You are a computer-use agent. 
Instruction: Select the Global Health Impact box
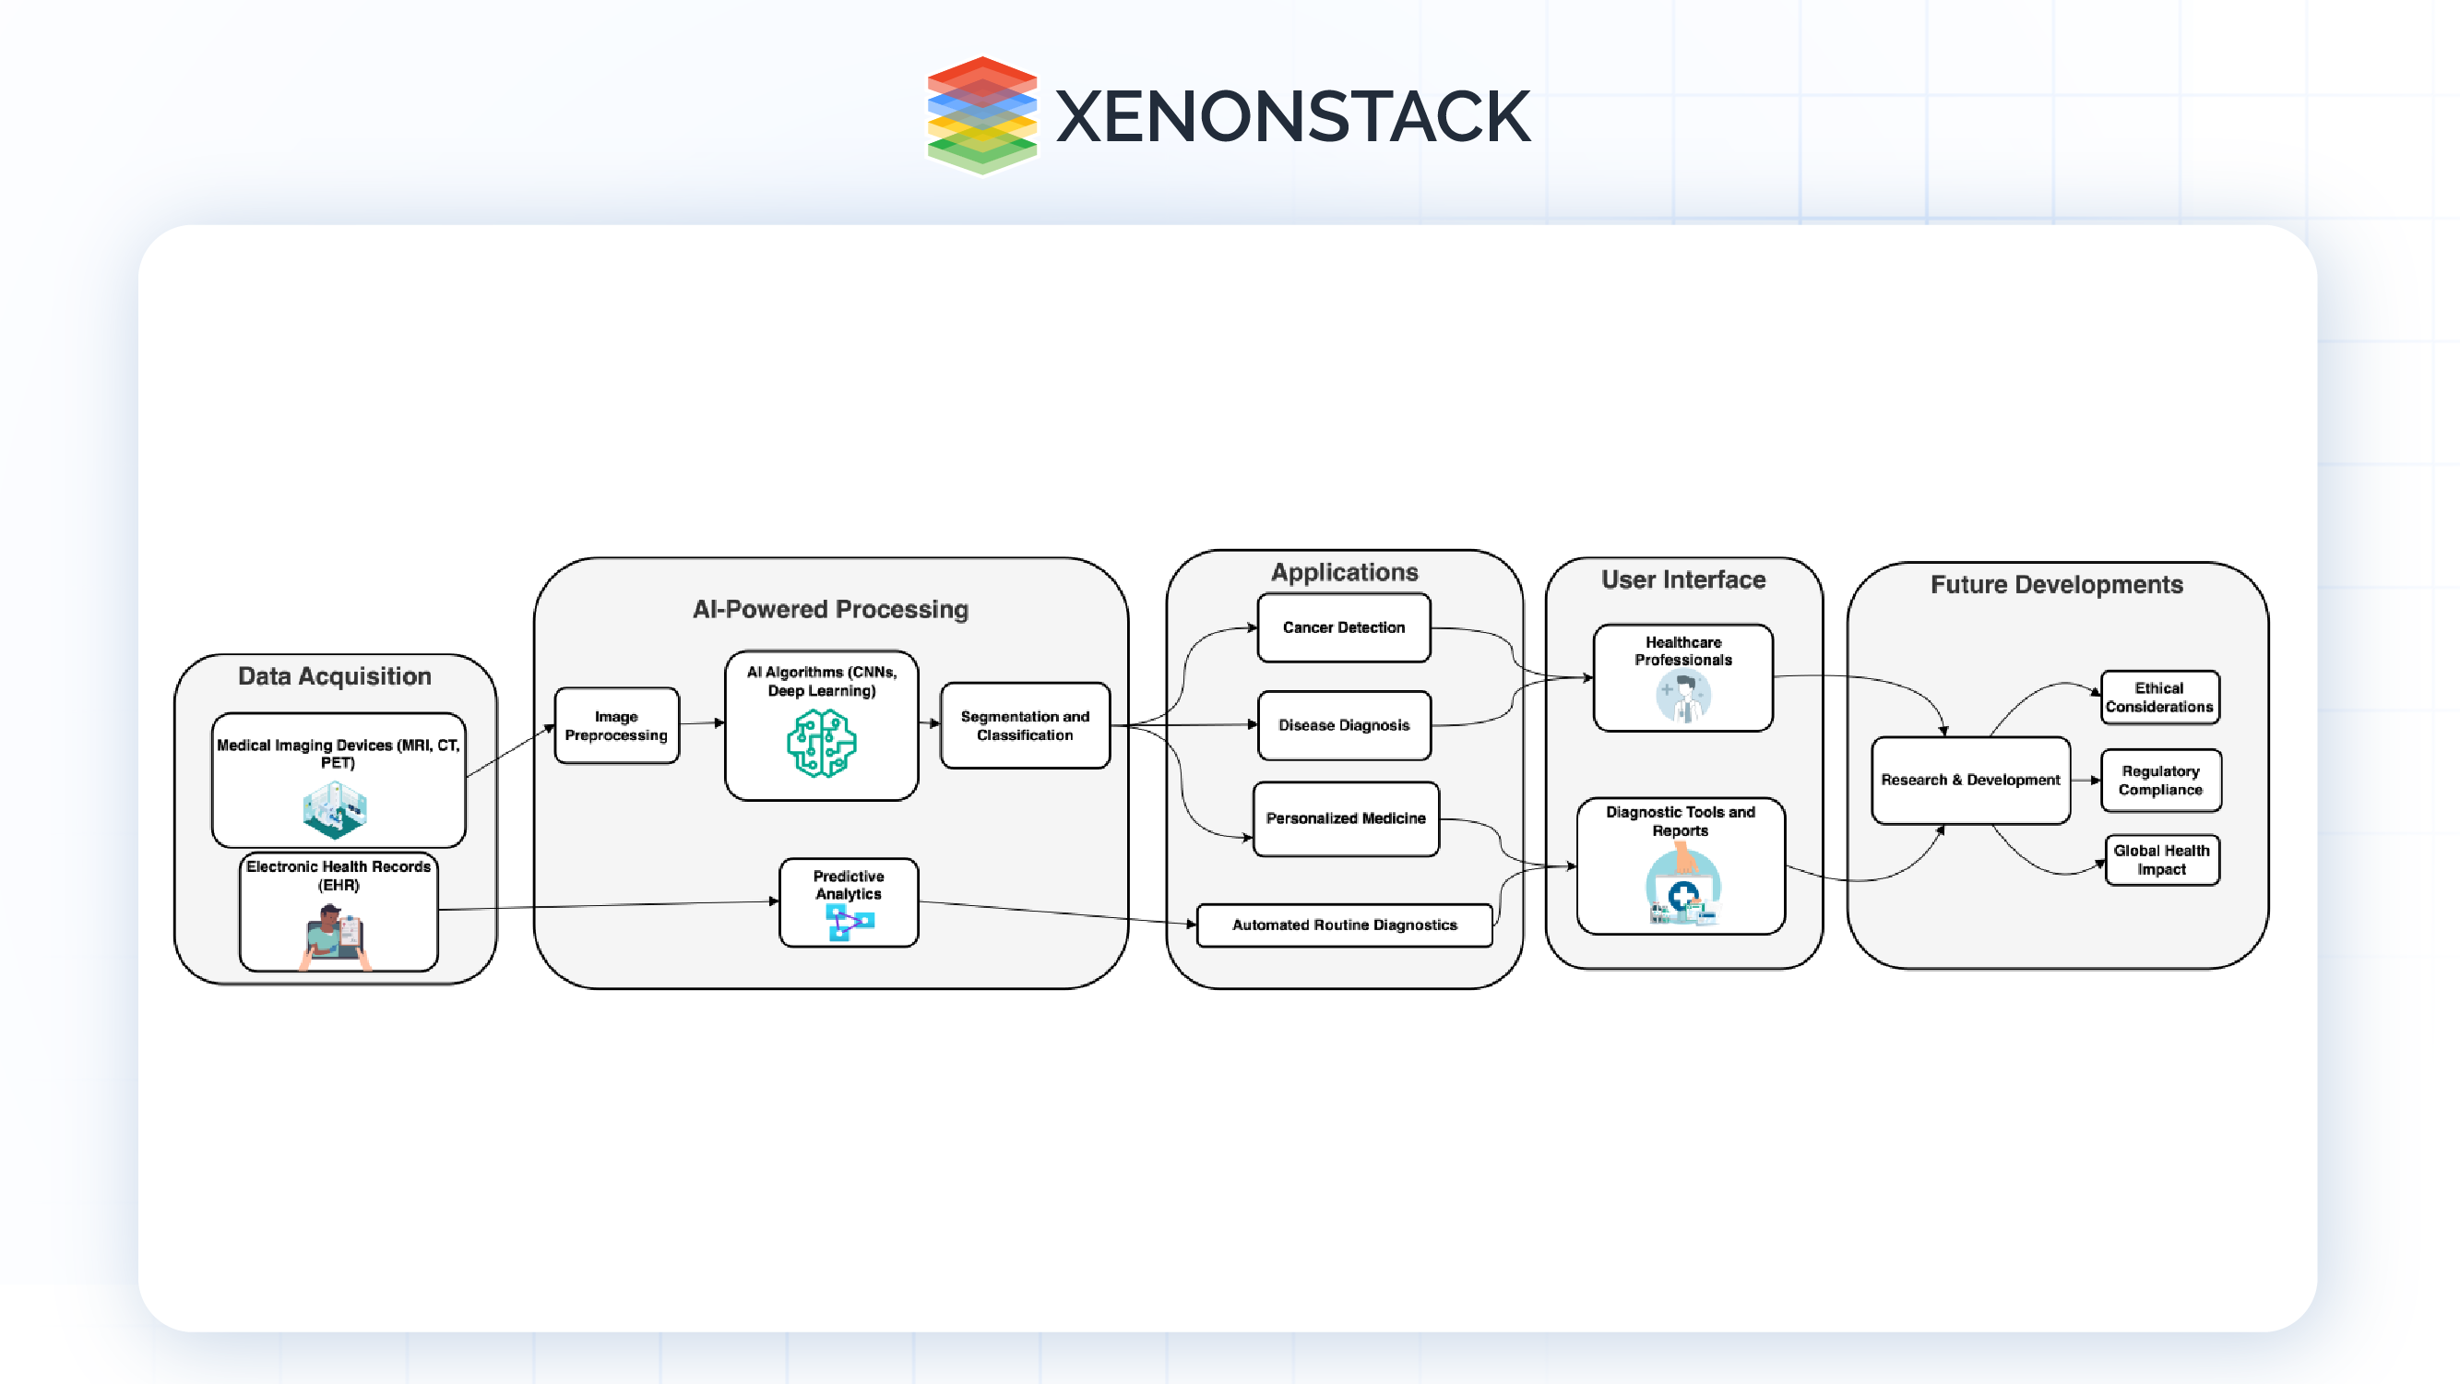2161,860
